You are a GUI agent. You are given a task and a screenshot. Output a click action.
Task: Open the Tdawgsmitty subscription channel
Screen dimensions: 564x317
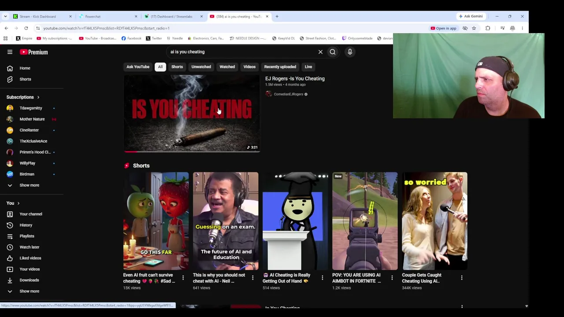click(32, 108)
